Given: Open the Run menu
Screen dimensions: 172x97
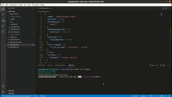Looking at the screenshot, I should click(x=29, y=5).
